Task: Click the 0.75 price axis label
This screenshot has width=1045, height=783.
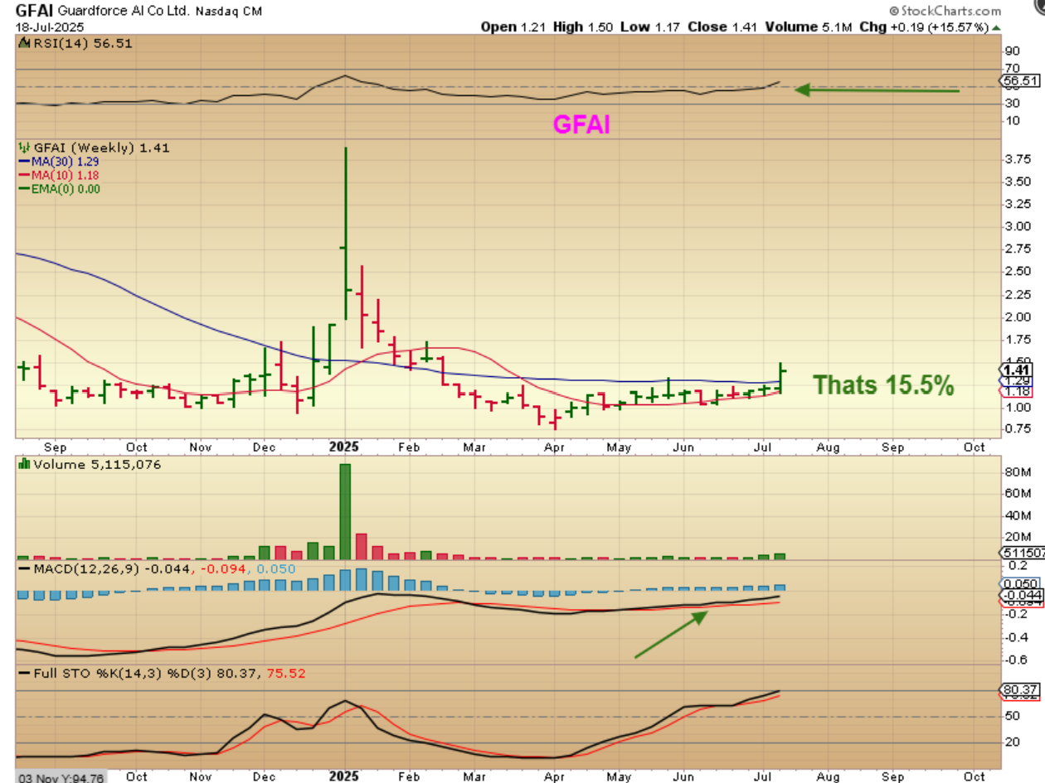Action: pyautogui.click(x=1017, y=429)
